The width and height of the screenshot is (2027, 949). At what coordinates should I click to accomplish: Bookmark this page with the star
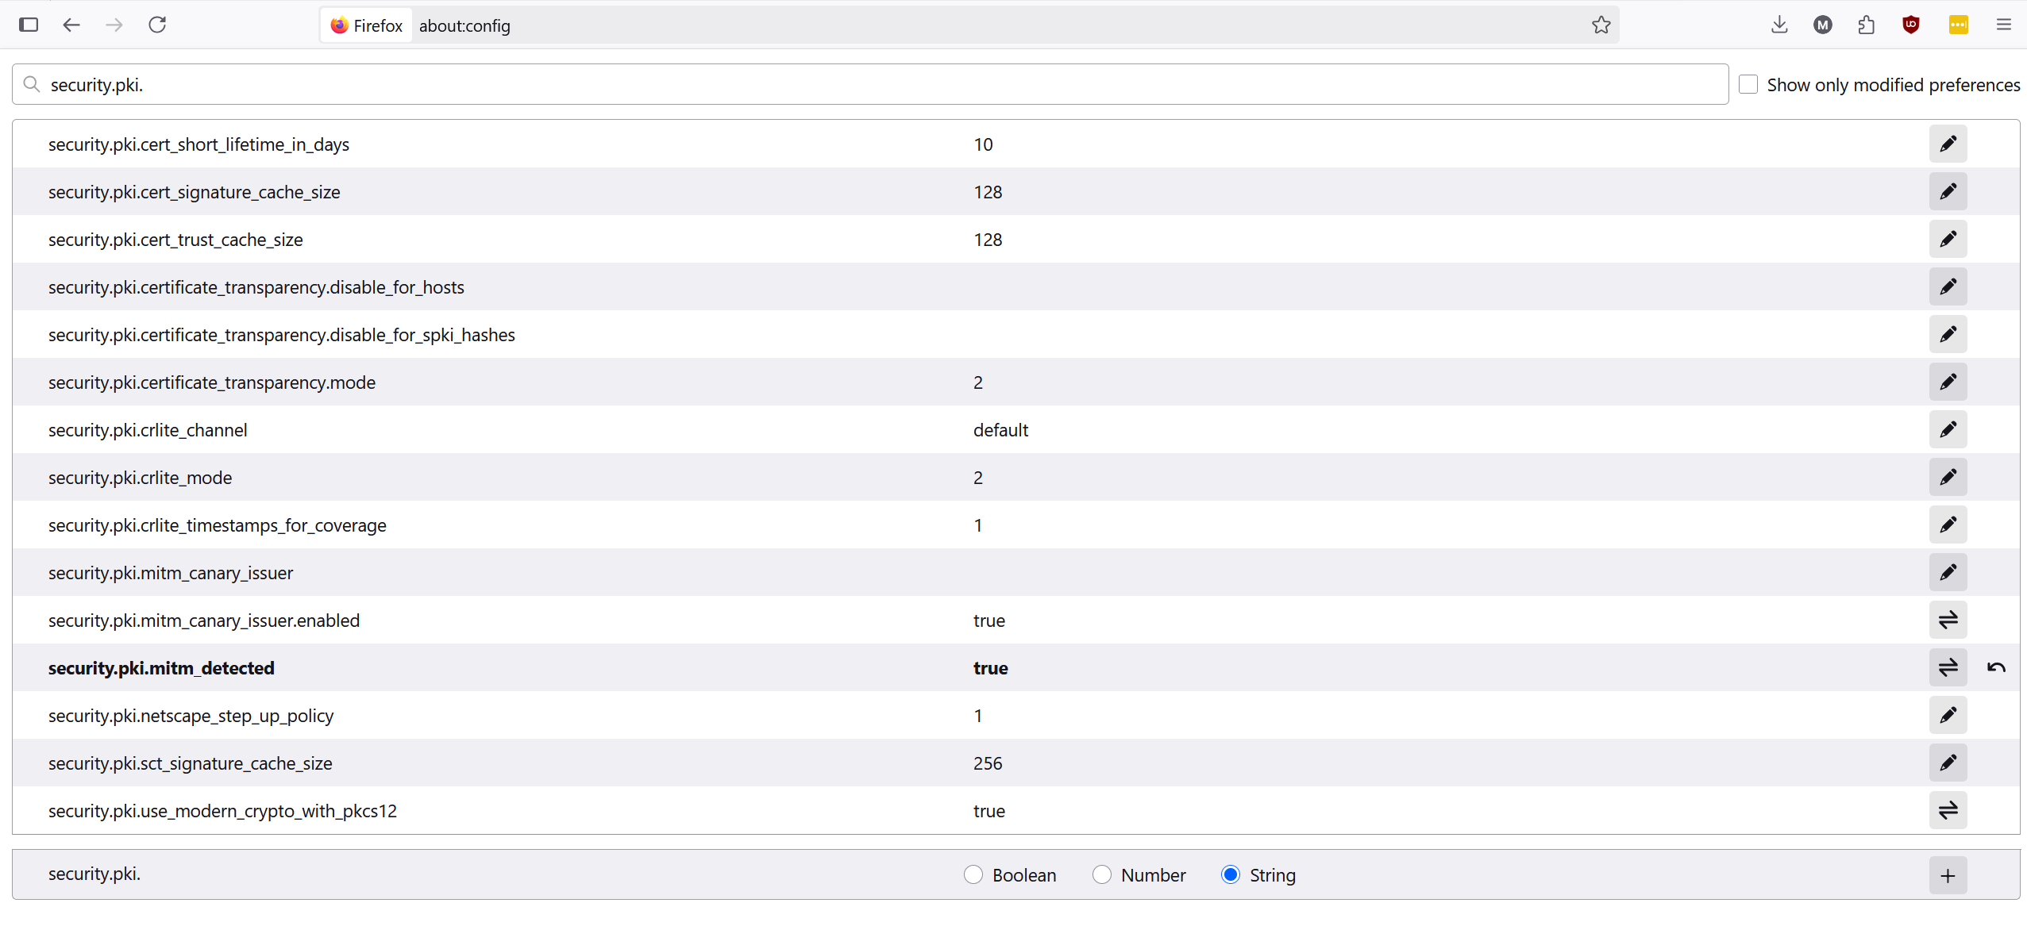click(x=1601, y=25)
